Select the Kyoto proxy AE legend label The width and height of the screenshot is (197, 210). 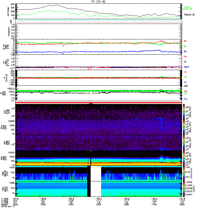click(188, 8)
